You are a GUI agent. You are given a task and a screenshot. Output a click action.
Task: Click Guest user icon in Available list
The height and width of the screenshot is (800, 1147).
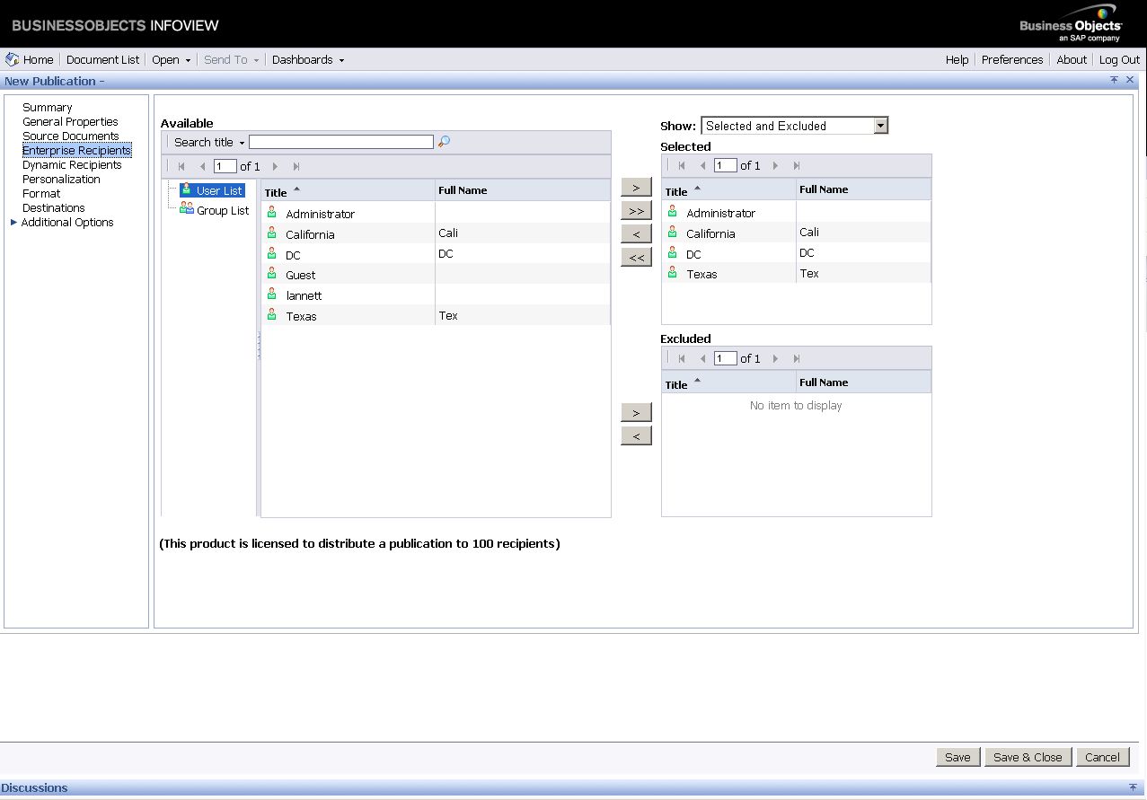[272, 274]
